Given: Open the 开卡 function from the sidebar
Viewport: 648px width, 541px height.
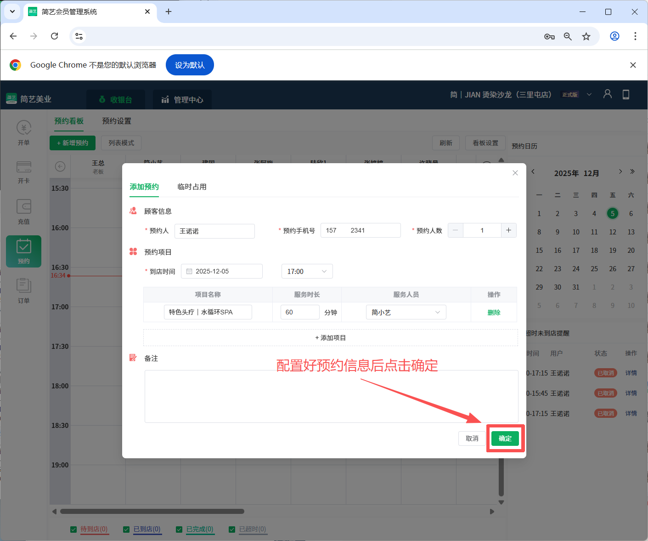Looking at the screenshot, I should [23, 172].
